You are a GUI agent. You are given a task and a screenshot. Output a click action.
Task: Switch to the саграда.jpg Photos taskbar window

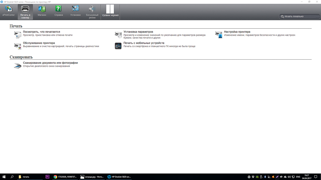tap(92, 177)
